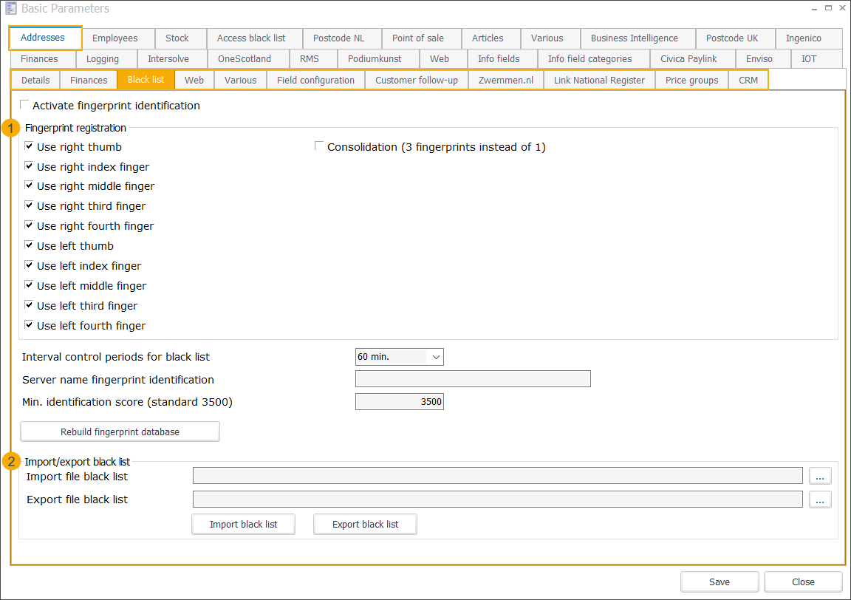Click the Basic Parameters window icon
The height and width of the screenshot is (600, 851).
(10, 9)
